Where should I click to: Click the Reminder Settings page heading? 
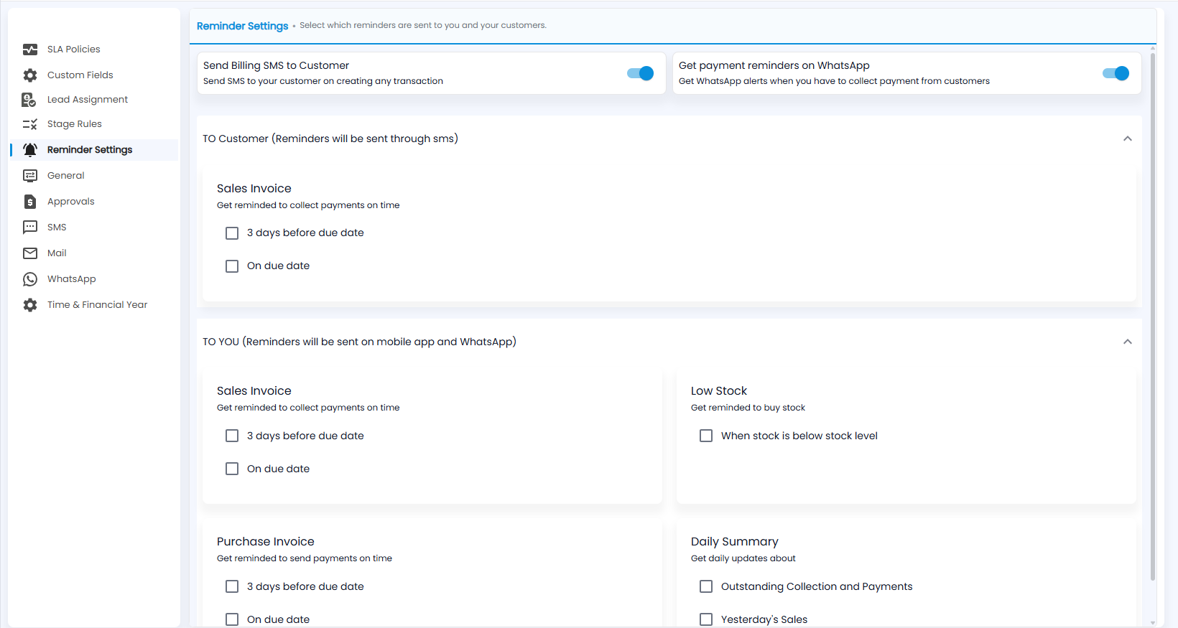243,26
